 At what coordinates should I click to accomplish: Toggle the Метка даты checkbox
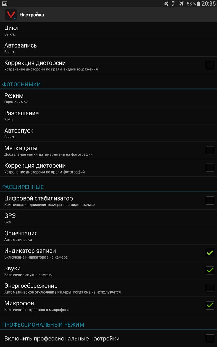[210, 150]
